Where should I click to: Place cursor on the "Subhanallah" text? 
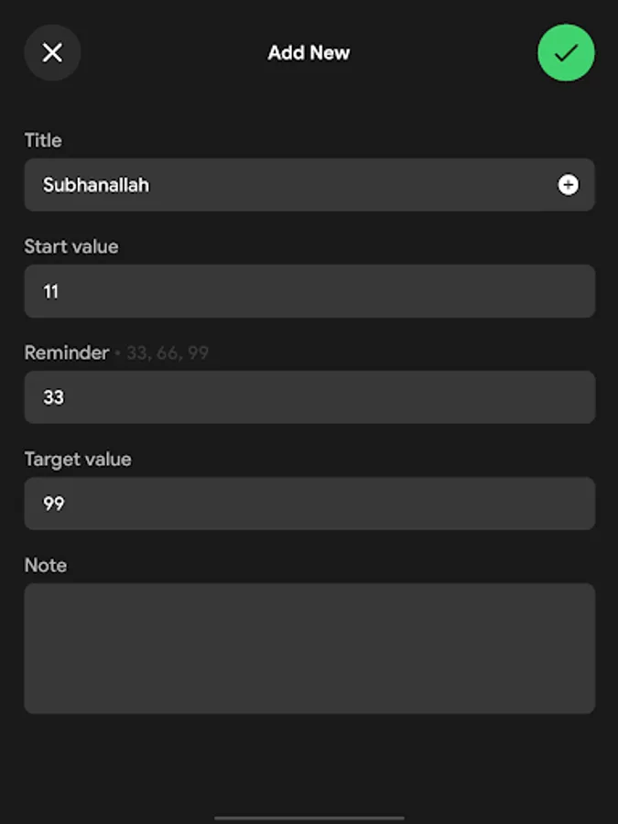96,185
